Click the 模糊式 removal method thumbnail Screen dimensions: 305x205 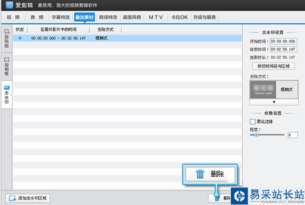point(273,90)
